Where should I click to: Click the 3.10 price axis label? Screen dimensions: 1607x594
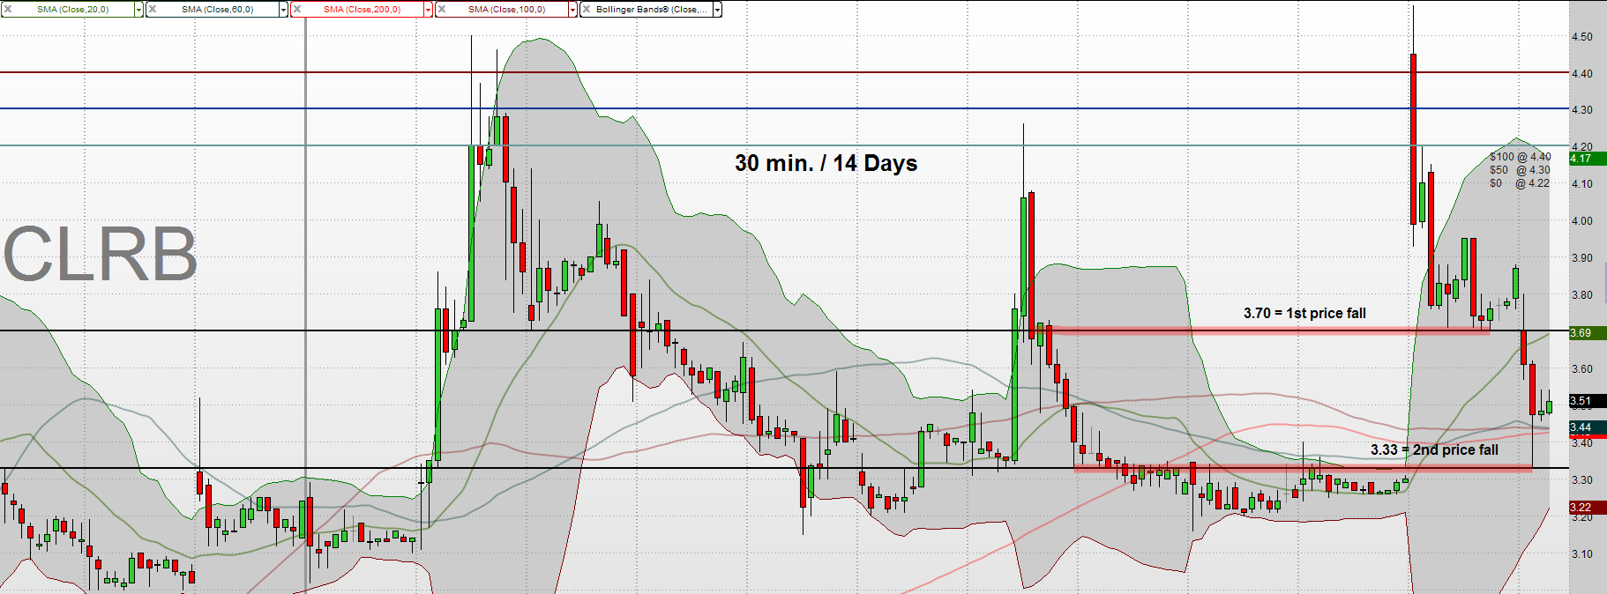coord(1582,554)
